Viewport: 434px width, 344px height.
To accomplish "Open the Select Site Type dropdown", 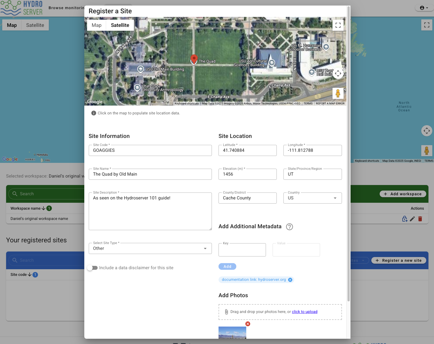I will pos(150,248).
